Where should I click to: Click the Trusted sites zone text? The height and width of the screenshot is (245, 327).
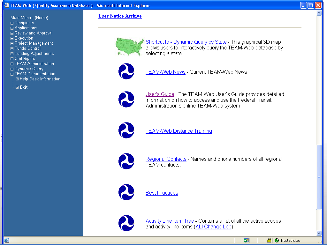(290, 241)
